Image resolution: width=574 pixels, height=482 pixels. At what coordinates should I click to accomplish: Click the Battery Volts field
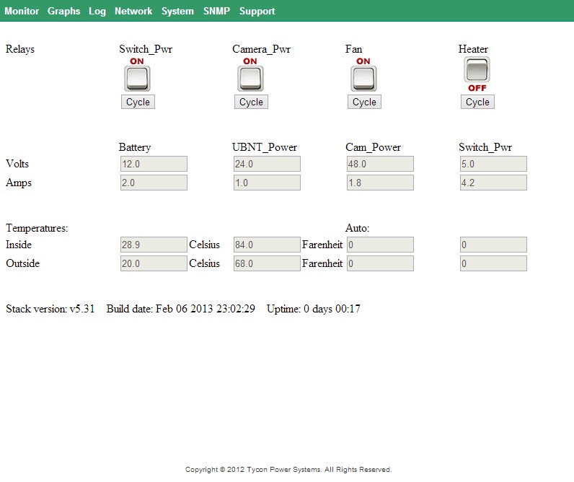point(154,164)
